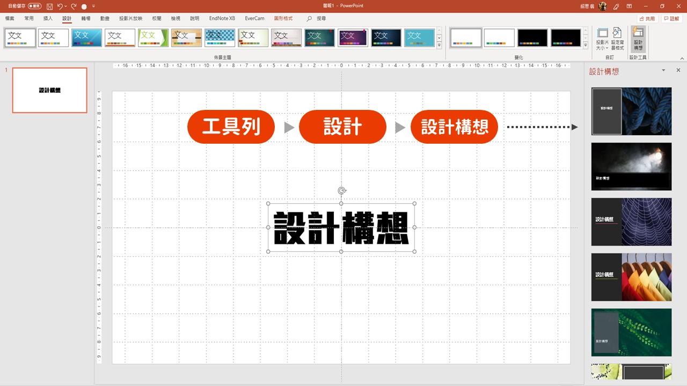The width and height of the screenshot is (687, 386).
Task: Select the currently highlighted Office white theme
Action: click(x=20, y=38)
